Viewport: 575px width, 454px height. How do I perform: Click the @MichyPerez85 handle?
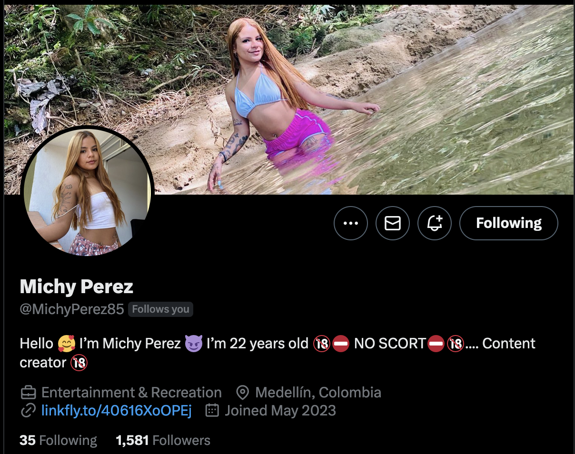point(72,309)
